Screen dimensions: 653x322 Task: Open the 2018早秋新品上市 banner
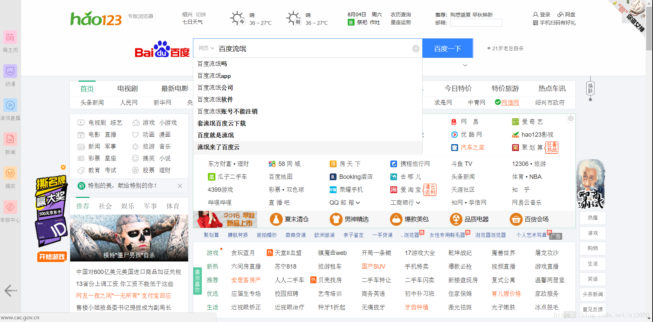pos(225,219)
